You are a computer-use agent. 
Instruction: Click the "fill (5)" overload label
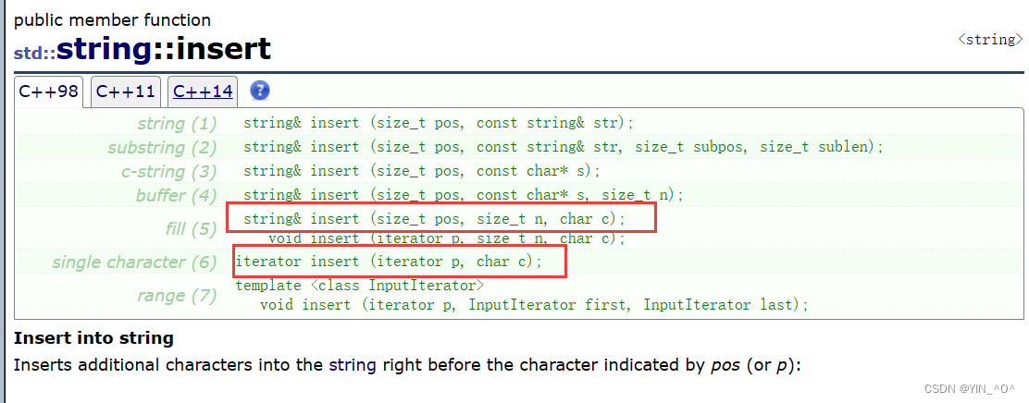(x=191, y=228)
